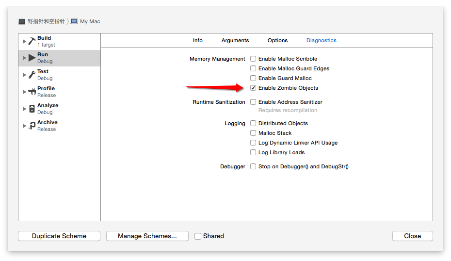Expand the Archive disclosure triangle
This screenshot has height=261, width=451.
tap(25, 126)
